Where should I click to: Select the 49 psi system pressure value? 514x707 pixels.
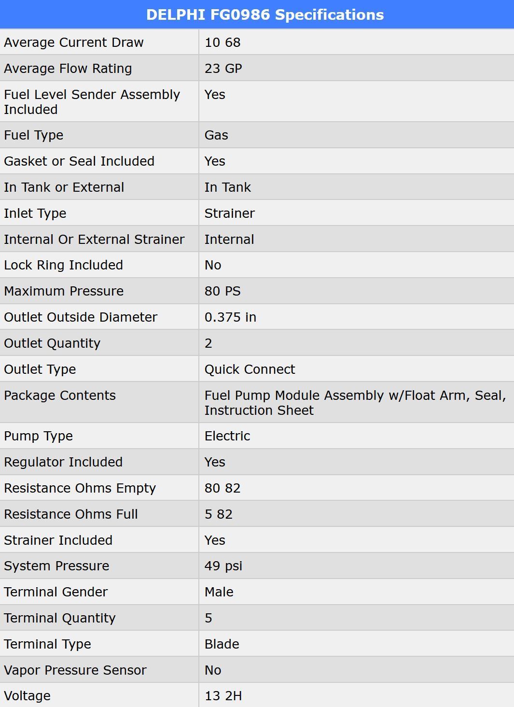[x=223, y=566]
